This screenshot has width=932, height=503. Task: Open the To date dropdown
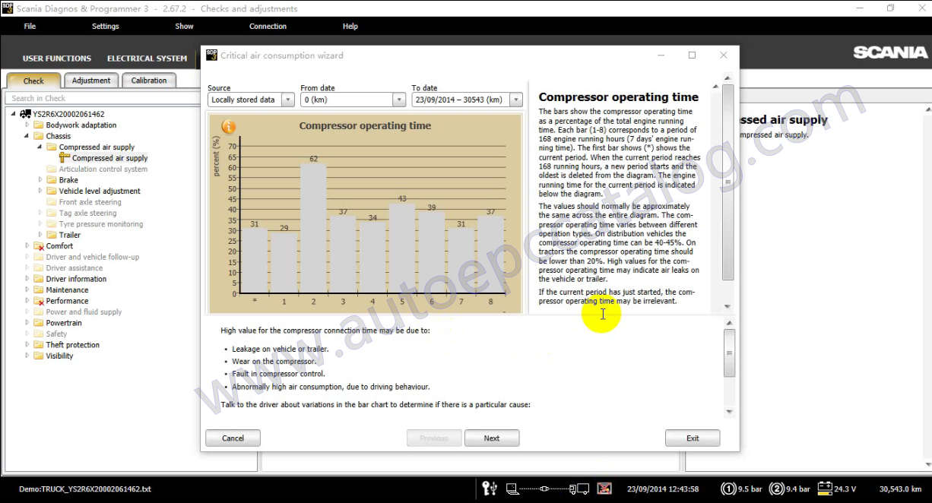[x=516, y=100]
